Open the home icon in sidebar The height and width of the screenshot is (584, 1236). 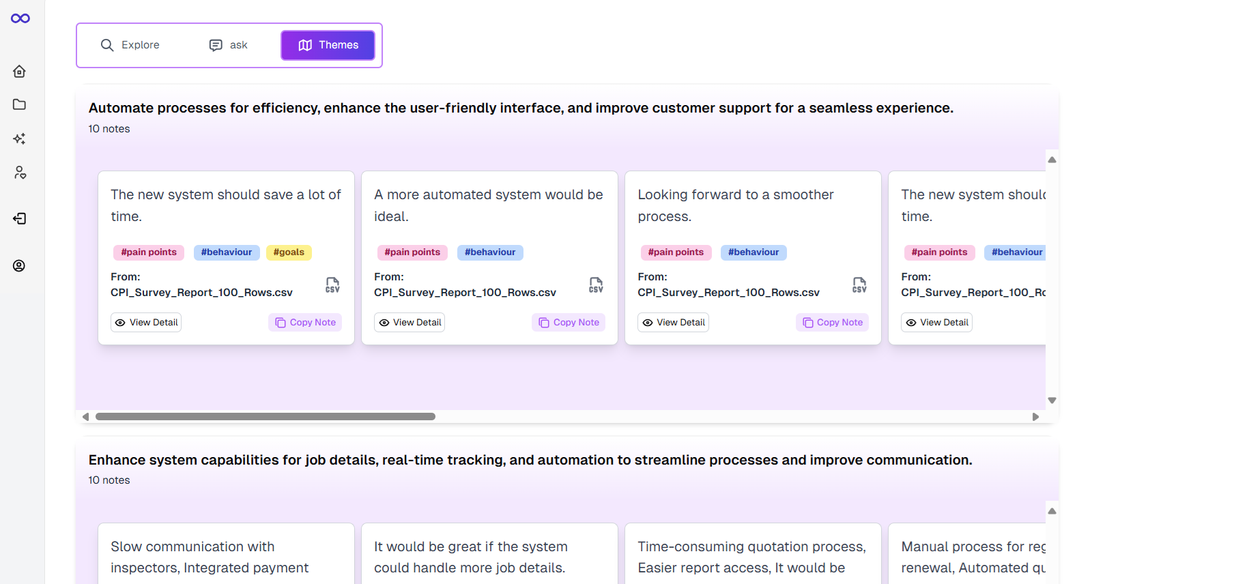click(19, 72)
